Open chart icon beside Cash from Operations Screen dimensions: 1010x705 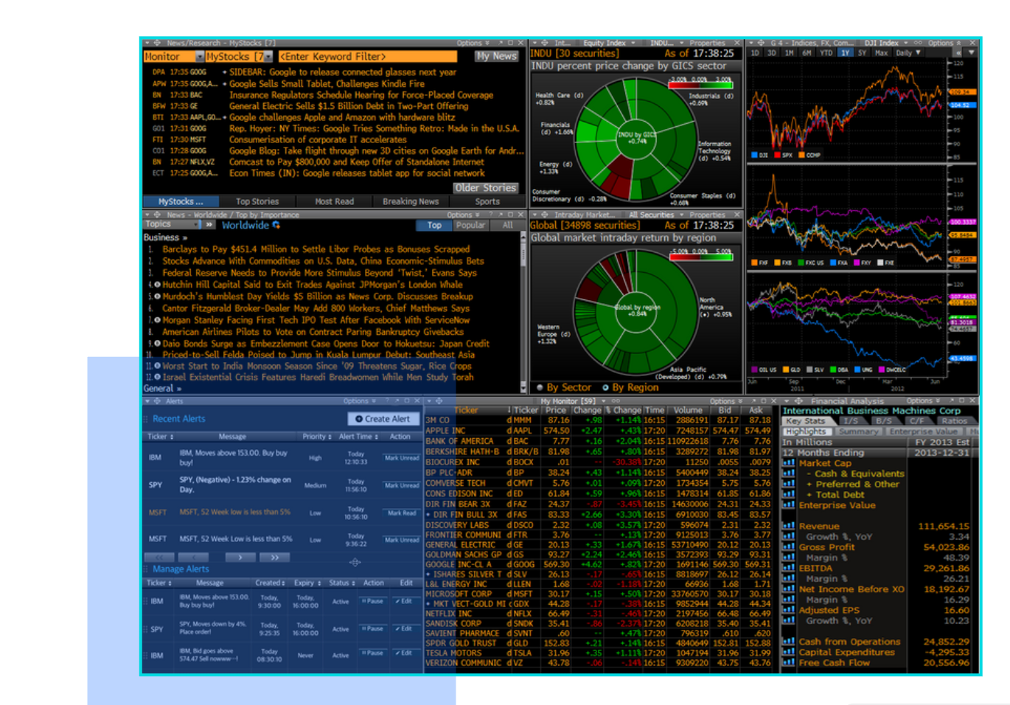pyautogui.click(x=788, y=642)
